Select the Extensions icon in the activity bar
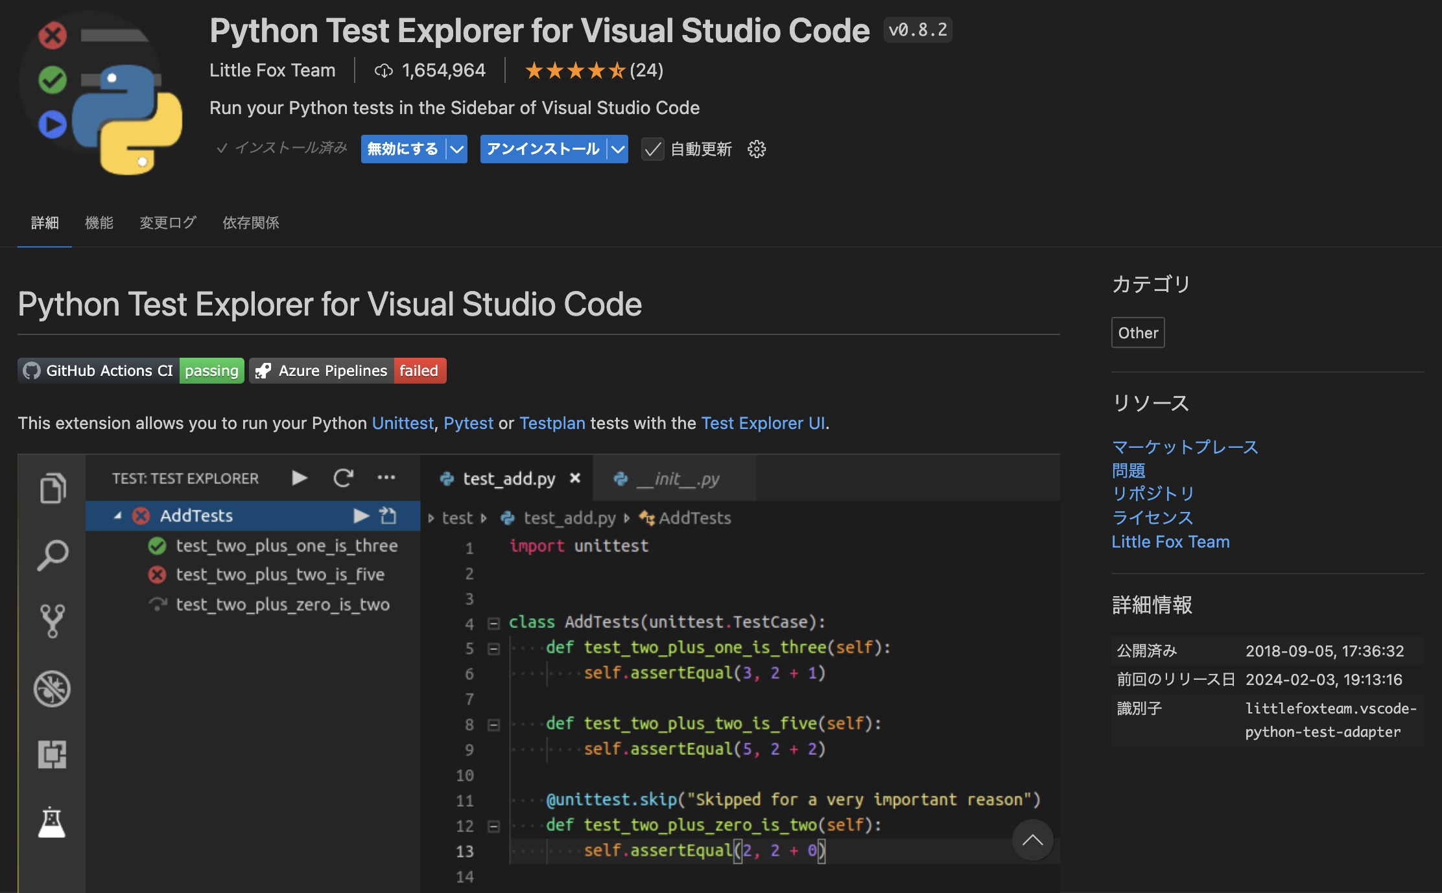Viewport: 1442px width, 893px height. pyautogui.click(x=52, y=754)
